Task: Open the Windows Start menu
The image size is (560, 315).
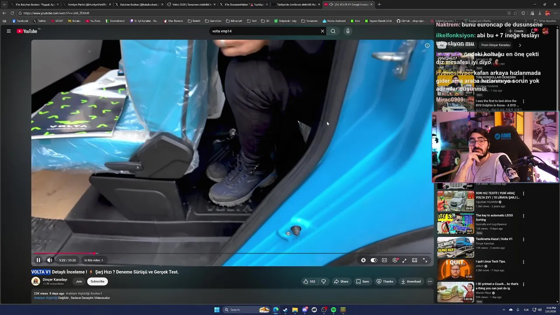Action: [217, 310]
